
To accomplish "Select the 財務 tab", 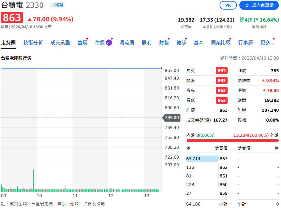I will (164, 43).
